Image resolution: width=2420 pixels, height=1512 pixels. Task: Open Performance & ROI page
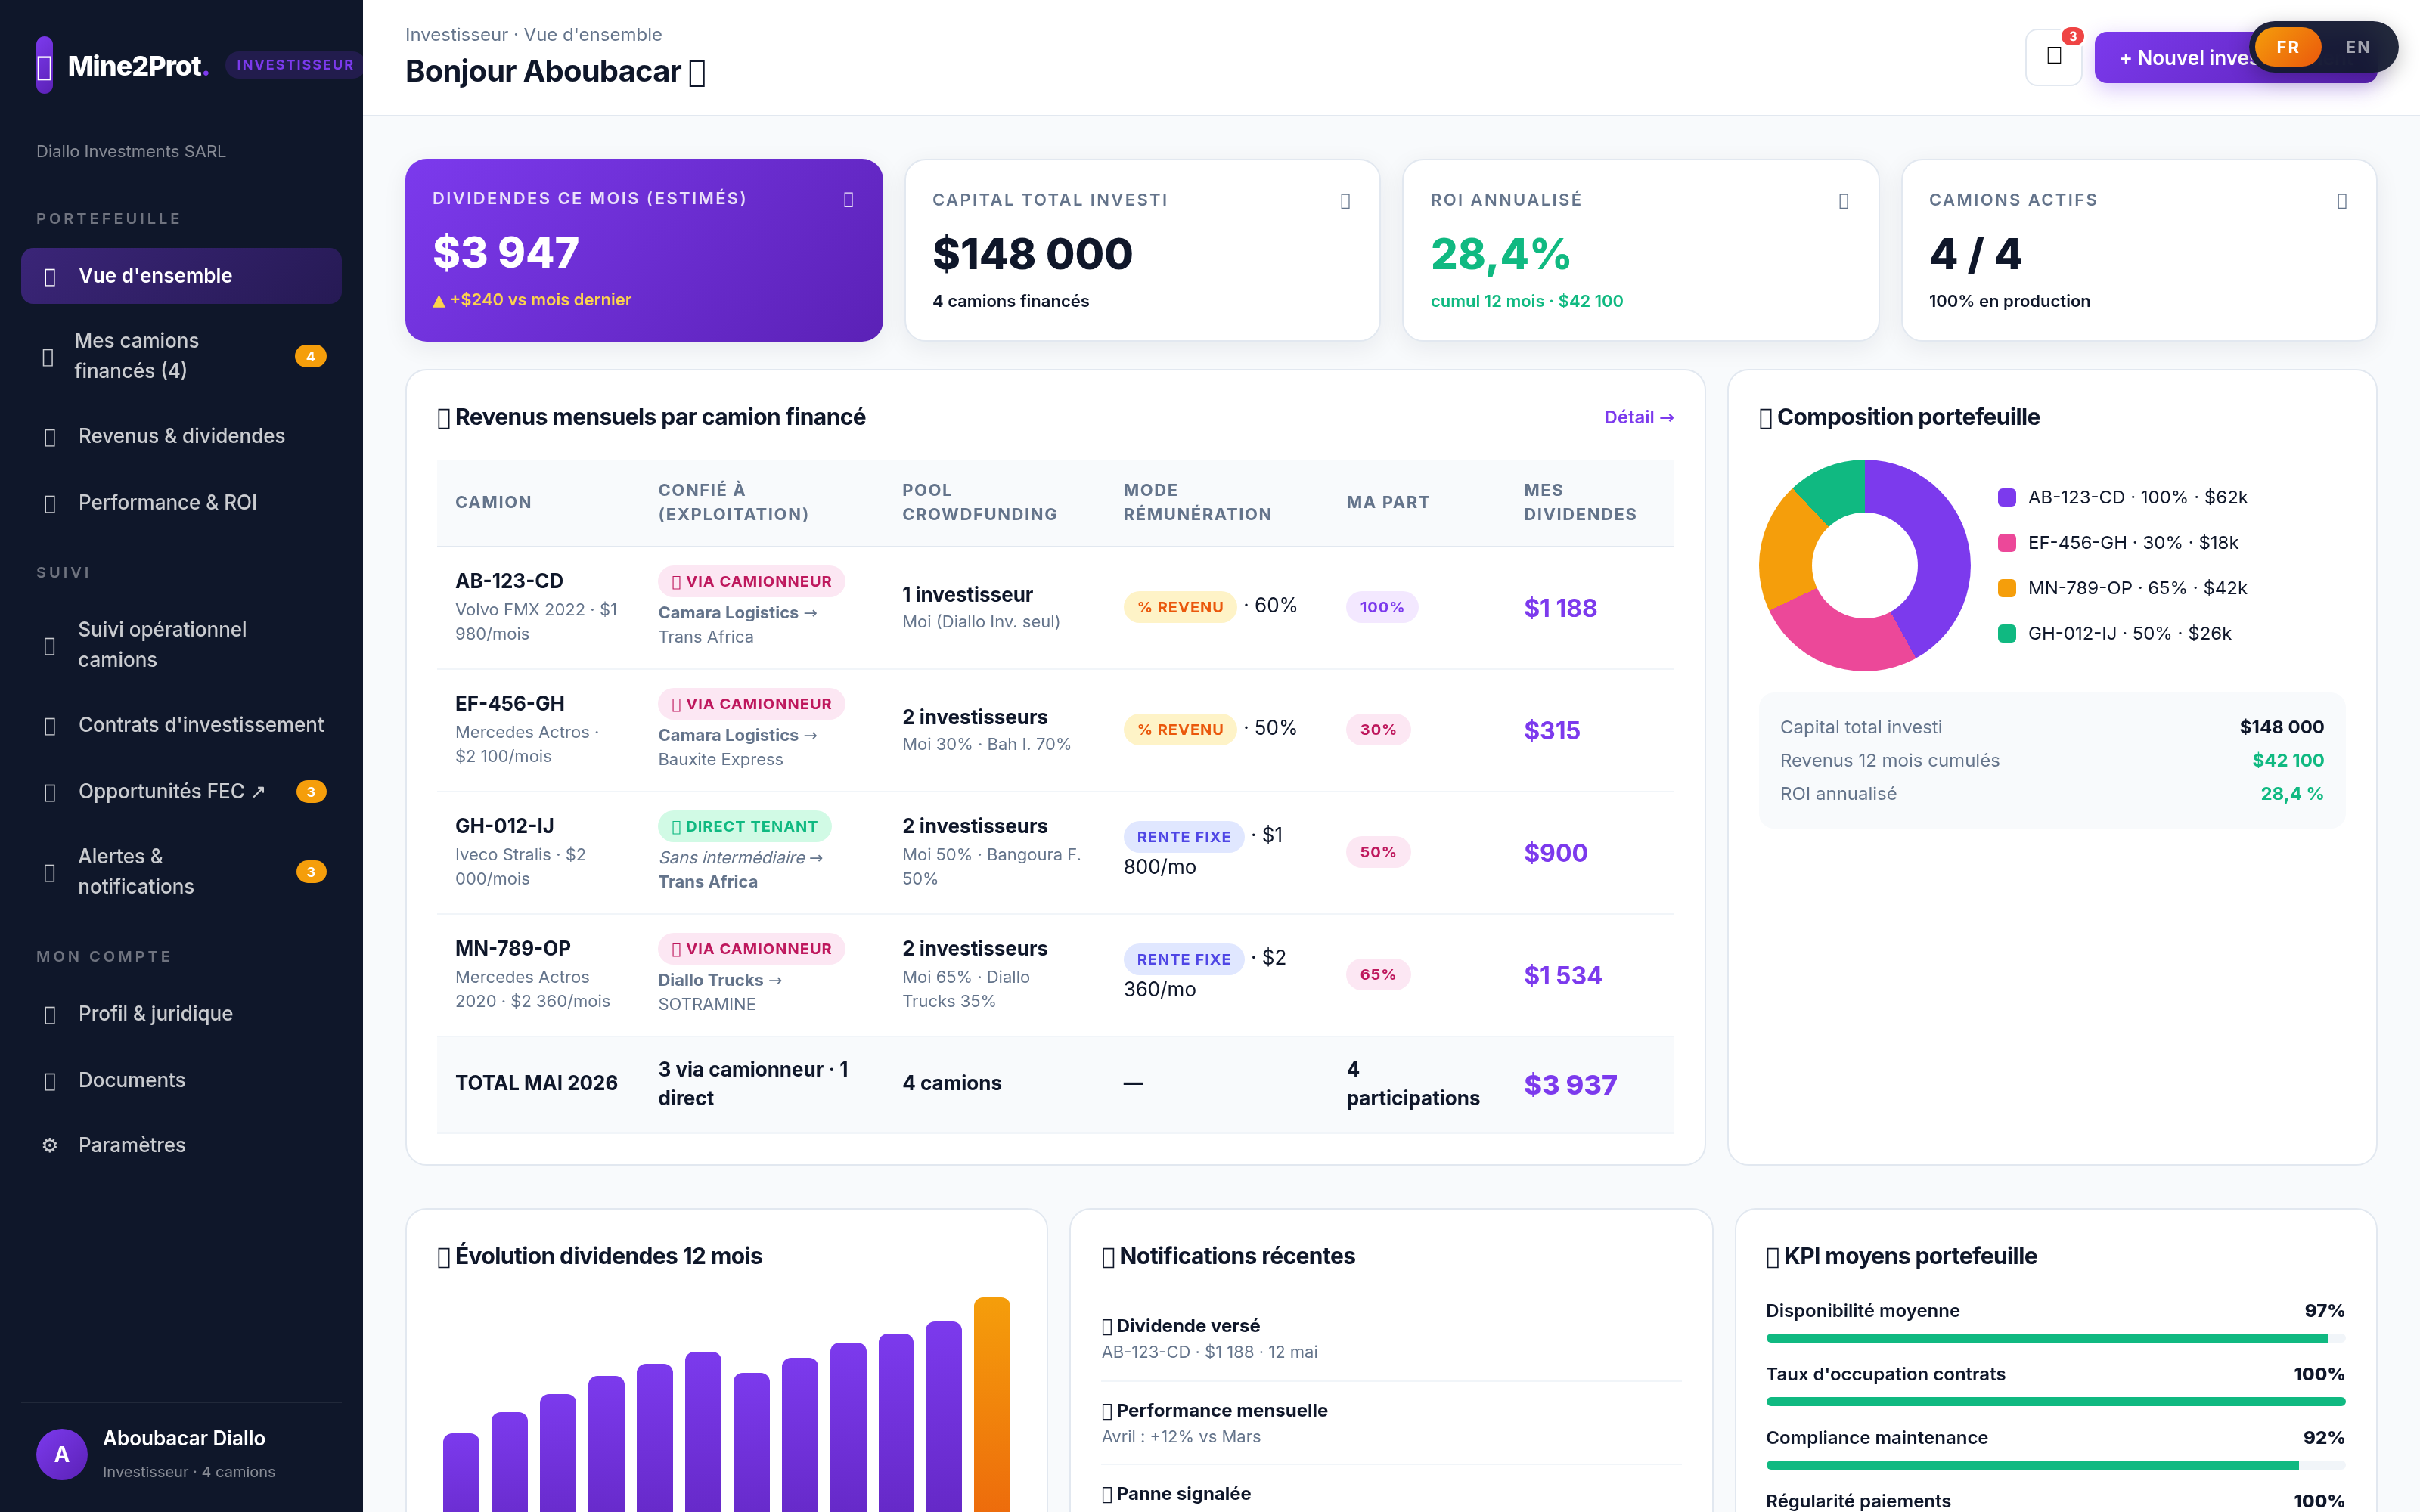[181, 502]
